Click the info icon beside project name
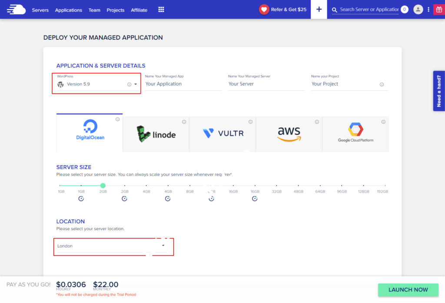Image resolution: width=445 pixels, height=303 pixels. coord(382,85)
